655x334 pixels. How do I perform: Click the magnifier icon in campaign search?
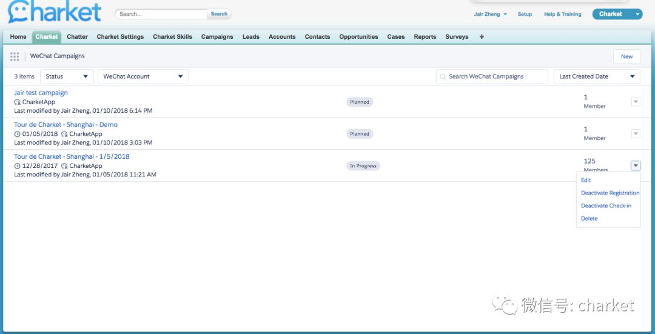pos(443,77)
